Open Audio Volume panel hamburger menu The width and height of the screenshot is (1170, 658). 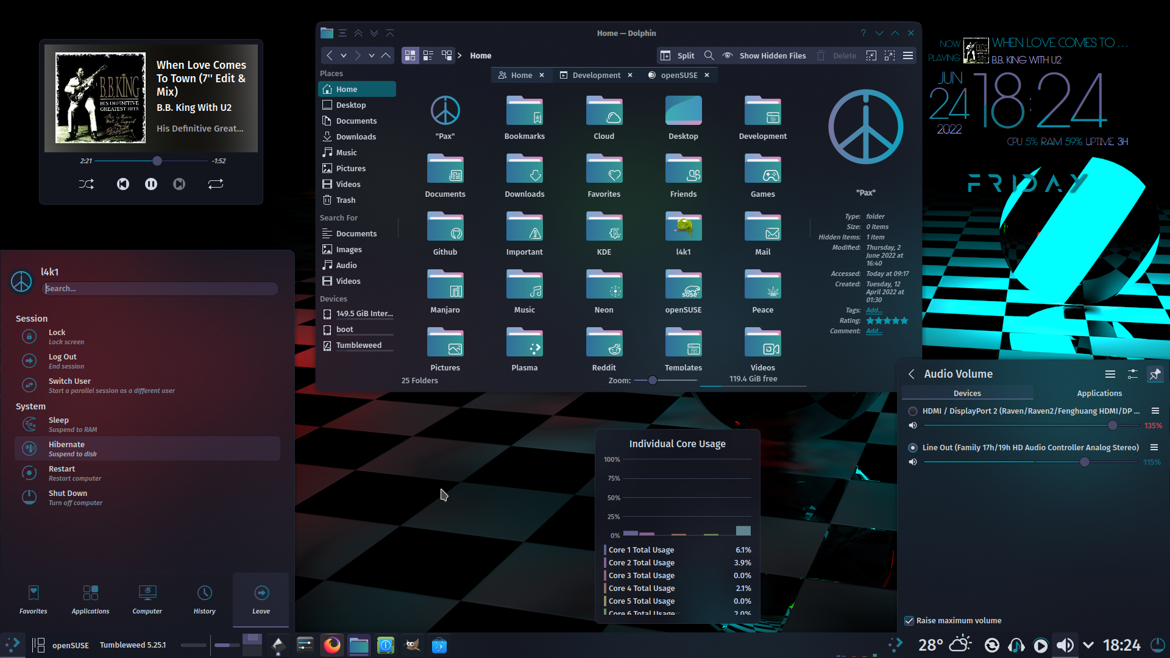(1110, 374)
